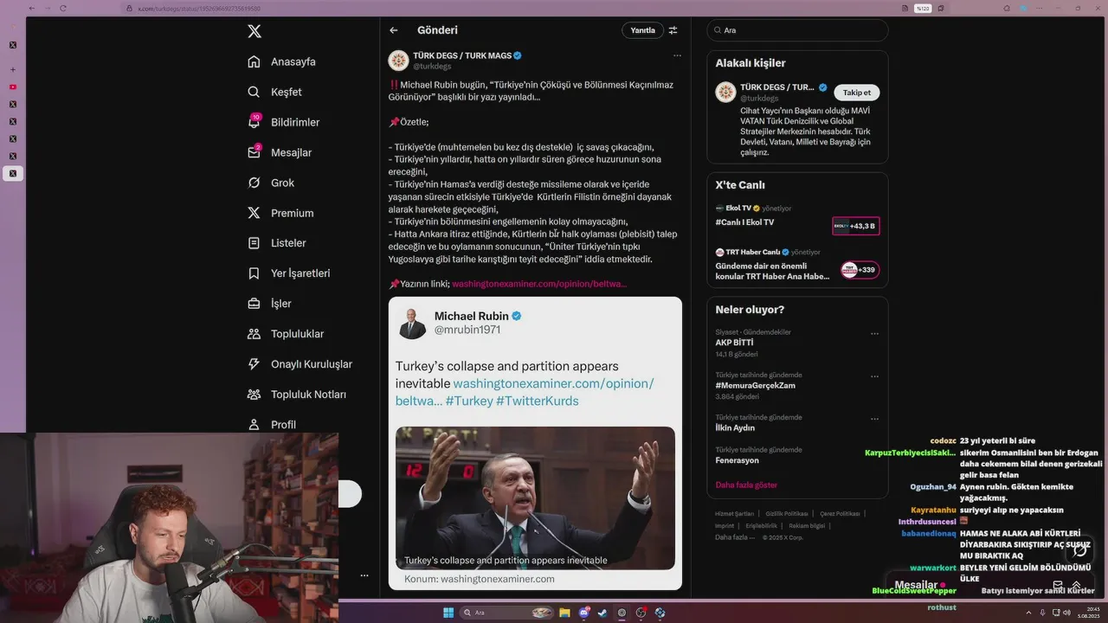Open the three-dot menu on the TÜRK DEGS post
Image resolution: width=1108 pixels, height=623 pixels.
(677, 55)
